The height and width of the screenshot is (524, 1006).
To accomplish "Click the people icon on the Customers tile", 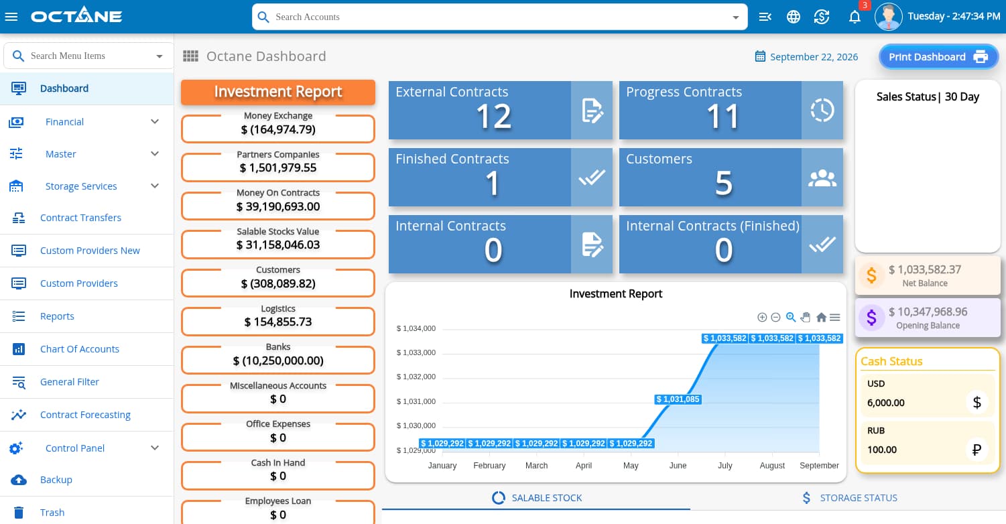I will coord(822,178).
